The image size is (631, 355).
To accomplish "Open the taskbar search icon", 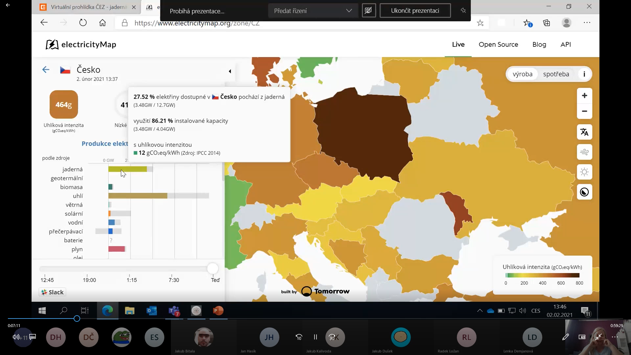I will coord(63,310).
